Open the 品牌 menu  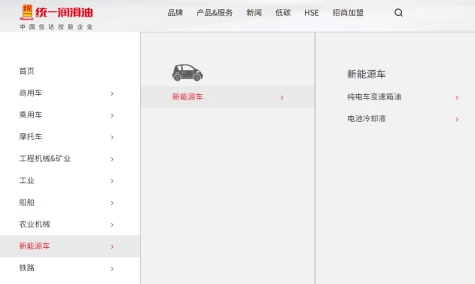coord(175,13)
